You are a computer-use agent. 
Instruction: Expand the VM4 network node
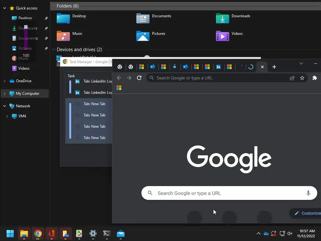(x=7, y=116)
